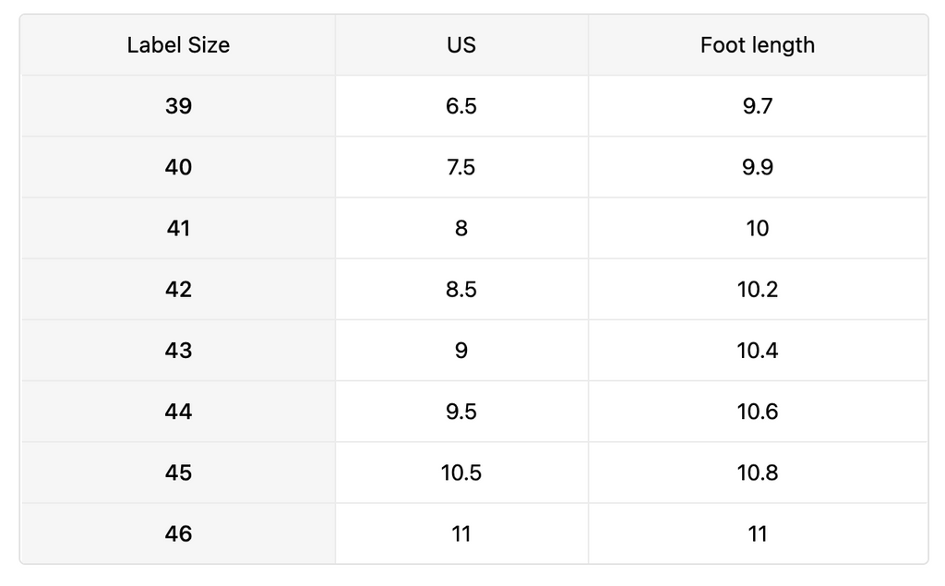Image resolution: width=945 pixels, height=586 pixels.
Task: Select label size 45 cell
Action: click(178, 472)
